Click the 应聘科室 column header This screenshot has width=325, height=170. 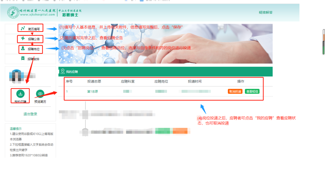point(128,82)
